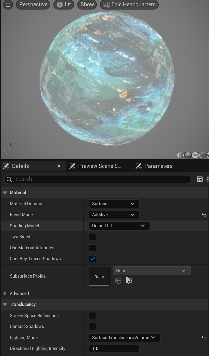
Task: Expand the Advanced section
Action: click(x=5, y=293)
